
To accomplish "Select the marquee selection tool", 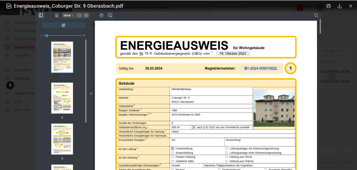I will tap(110, 15).
